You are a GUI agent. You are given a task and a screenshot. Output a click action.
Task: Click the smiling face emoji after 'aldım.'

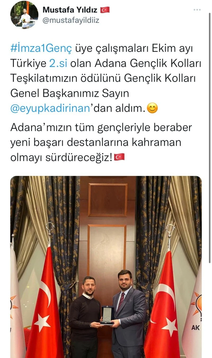pyautogui.click(x=152, y=109)
